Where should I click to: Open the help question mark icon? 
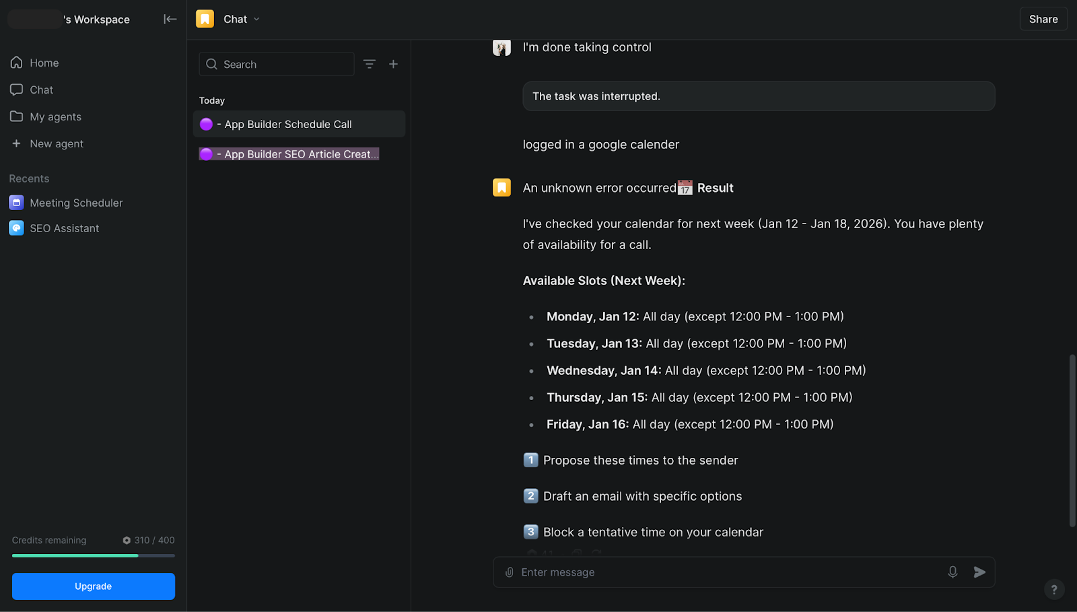[x=1054, y=590]
